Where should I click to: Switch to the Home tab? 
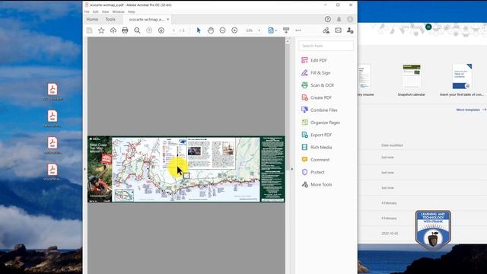pyautogui.click(x=92, y=19)
